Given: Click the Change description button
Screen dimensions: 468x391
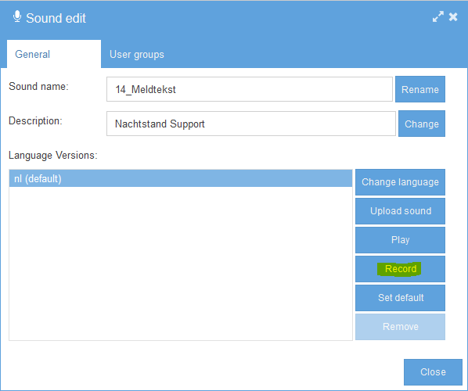Looking at the screenshot, I should click(x=422, y=124).
